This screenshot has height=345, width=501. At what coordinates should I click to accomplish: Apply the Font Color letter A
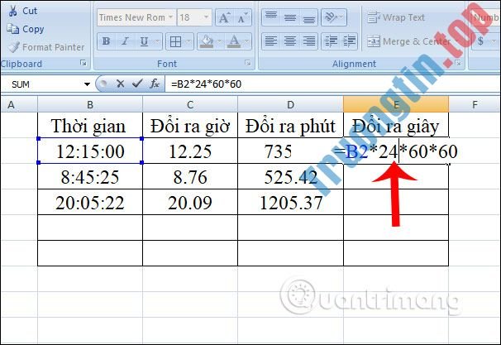[x=234, y=41]
